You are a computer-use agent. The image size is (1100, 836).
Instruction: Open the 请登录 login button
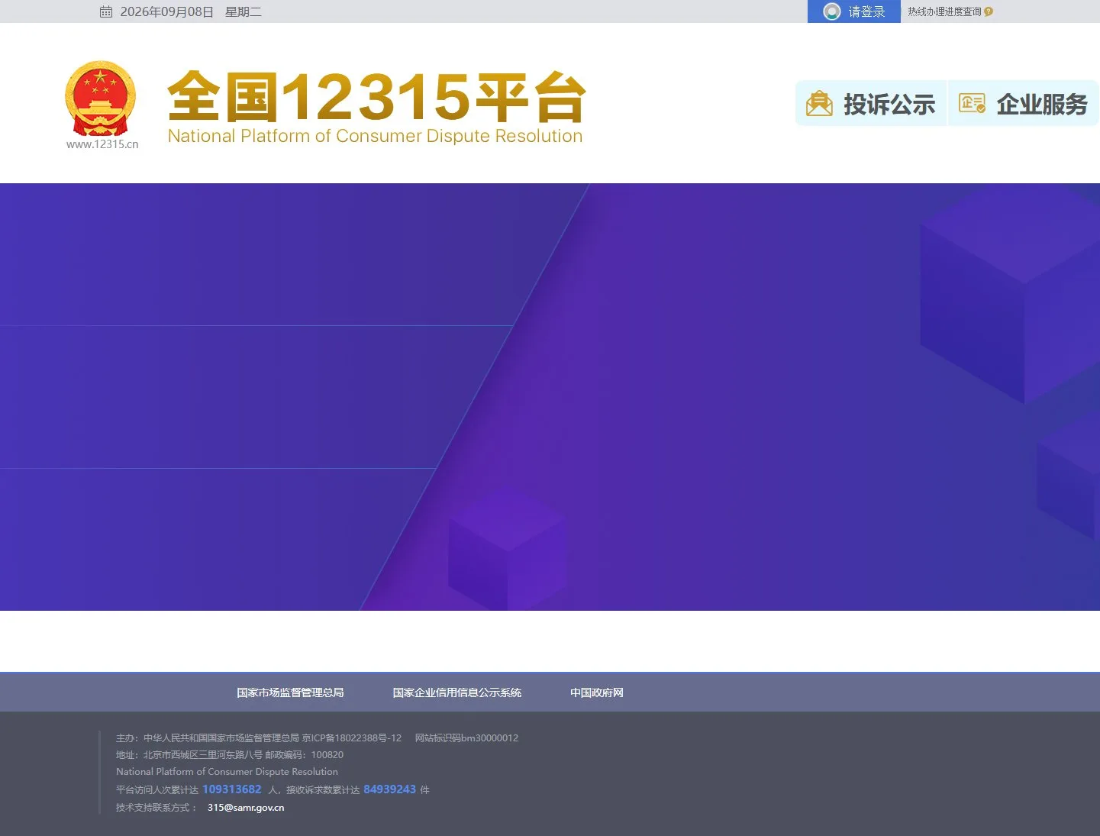pos(854,11)
